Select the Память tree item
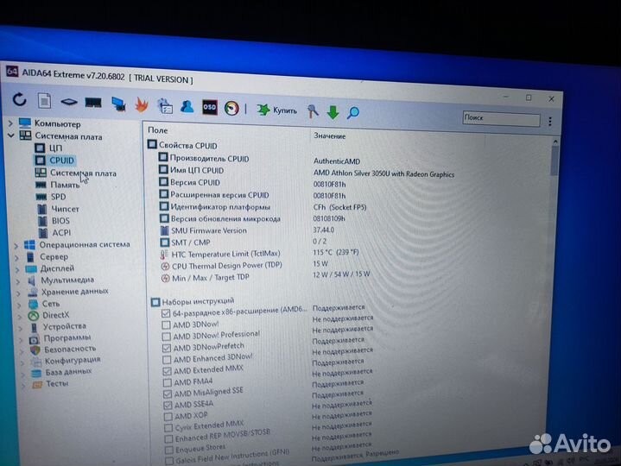This screenshot has height=466, width=621. (x=57, y=185)
